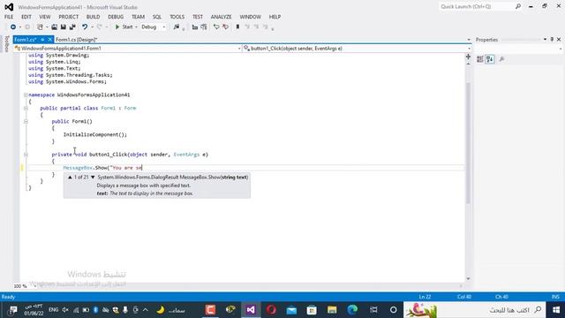Pin the Form1.cs tab
This screenshot has width=565, height=318.
[42, 40]
